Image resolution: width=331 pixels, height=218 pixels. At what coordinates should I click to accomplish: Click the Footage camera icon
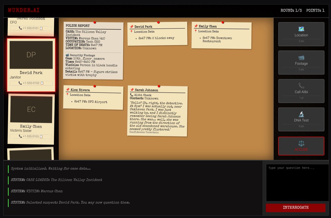301,58
